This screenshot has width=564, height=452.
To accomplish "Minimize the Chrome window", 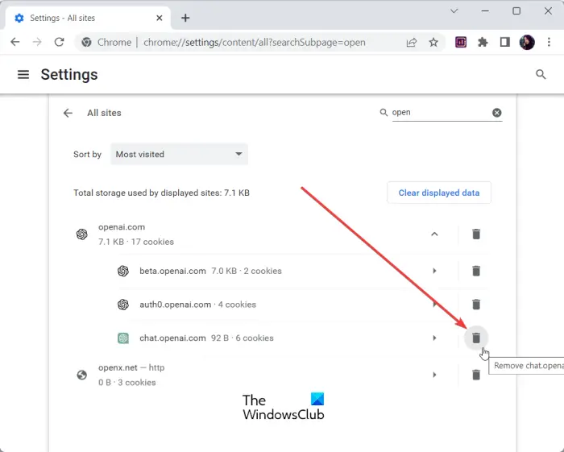I will (x=485, y=11).
